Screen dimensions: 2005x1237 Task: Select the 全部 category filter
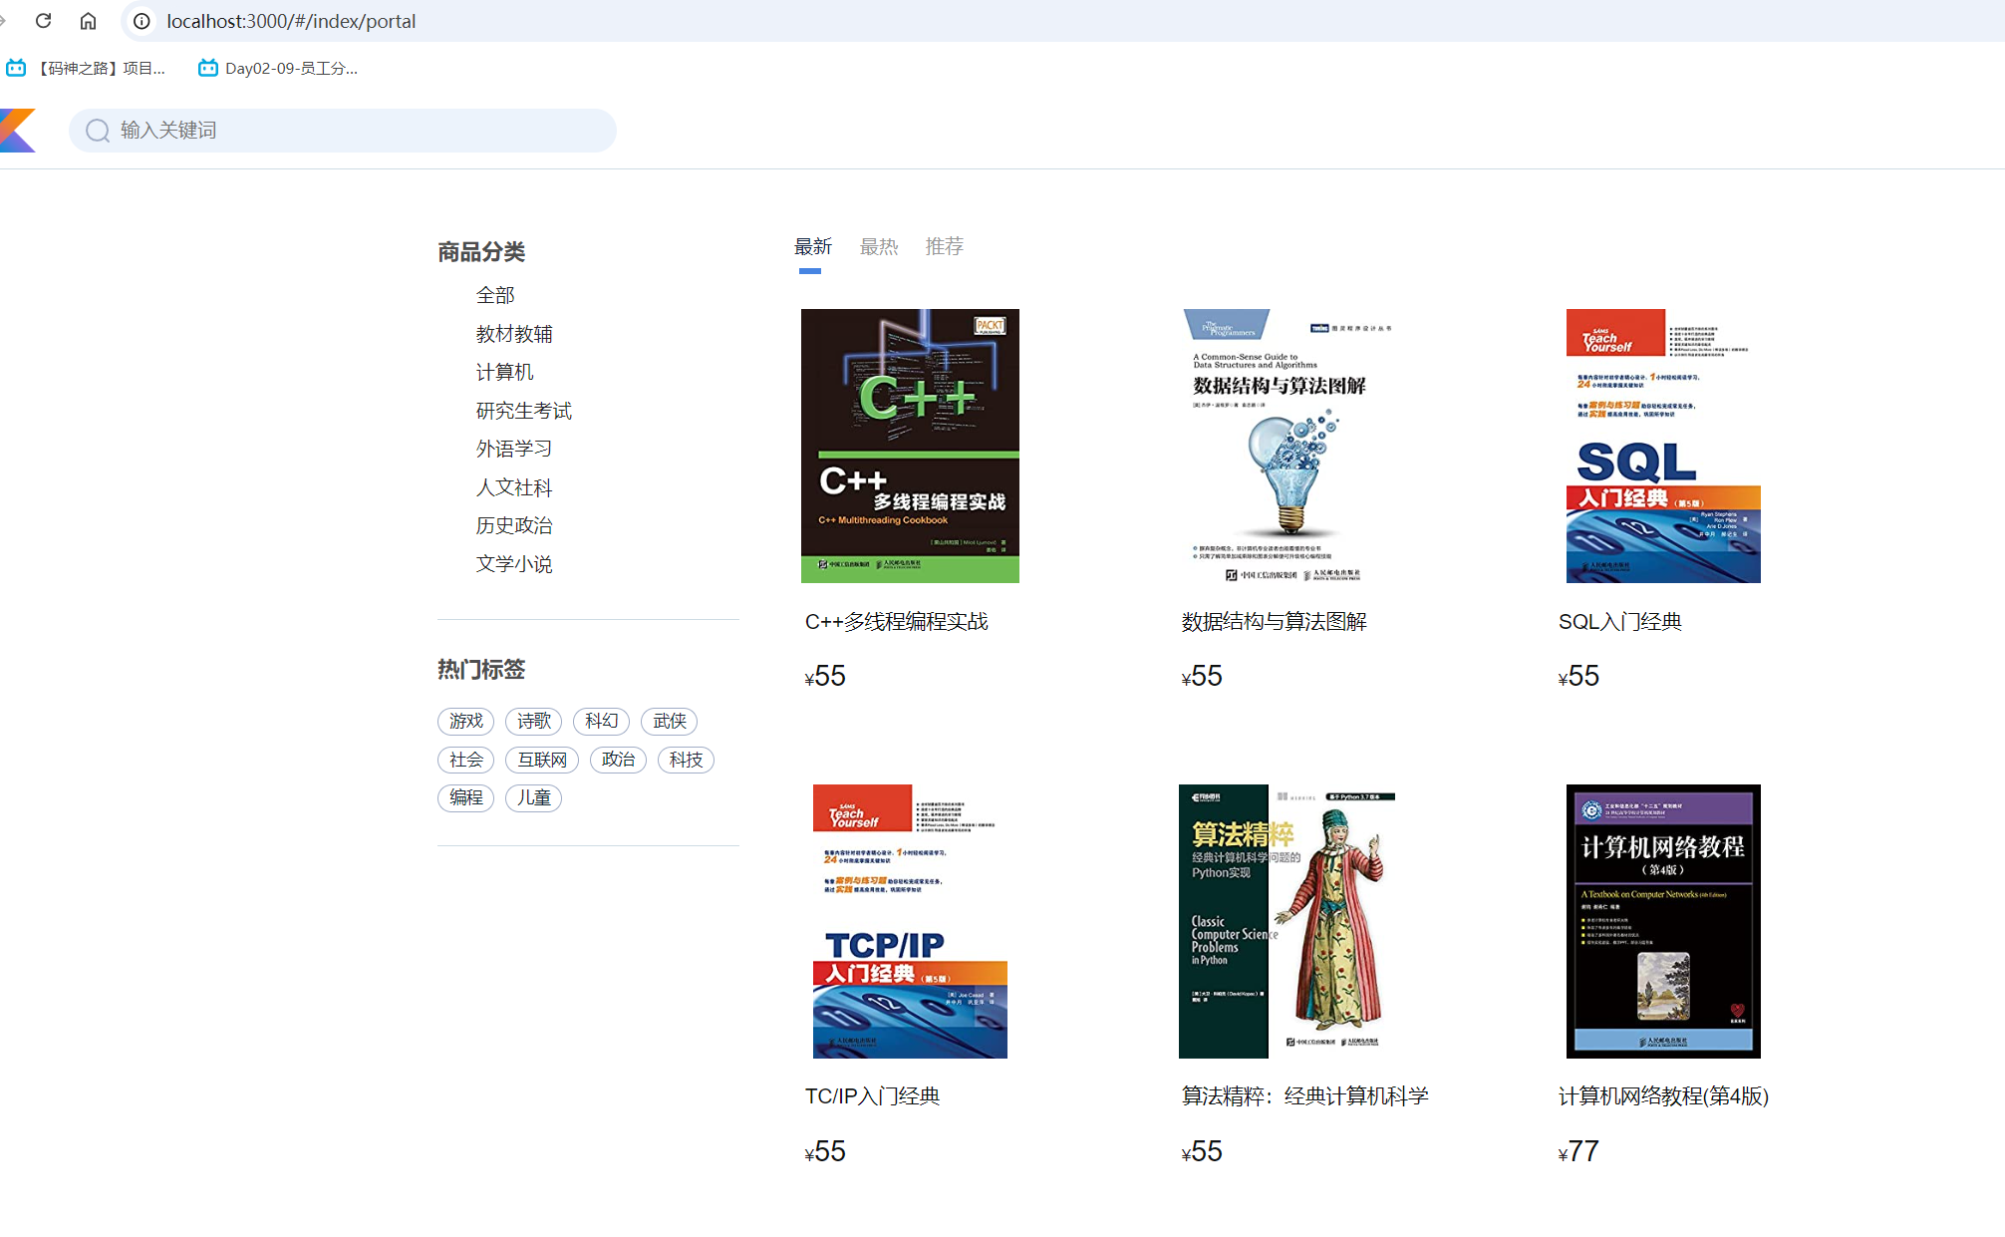[x=494, y=294]
